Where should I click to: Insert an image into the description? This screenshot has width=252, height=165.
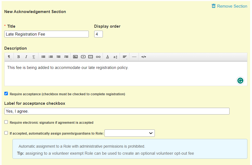pyautogui.click(x=76, y=57)
